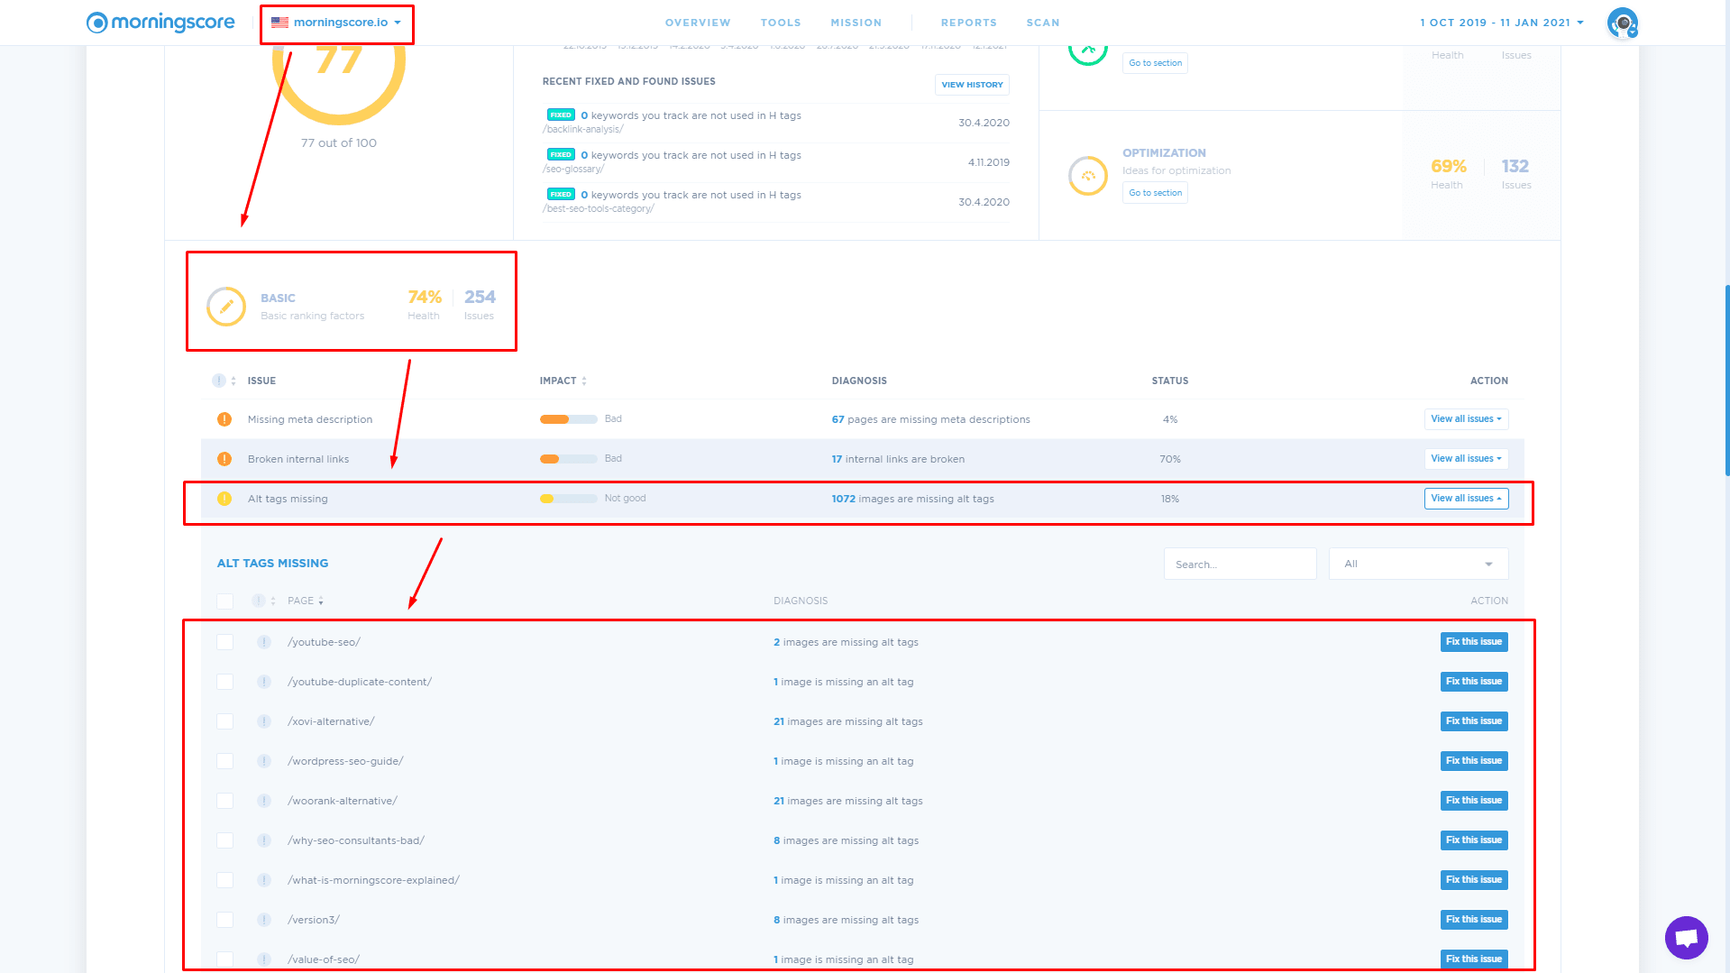Collapse View all issues for Alt tags missing
1730x973 pixels.
[1466, 499]
